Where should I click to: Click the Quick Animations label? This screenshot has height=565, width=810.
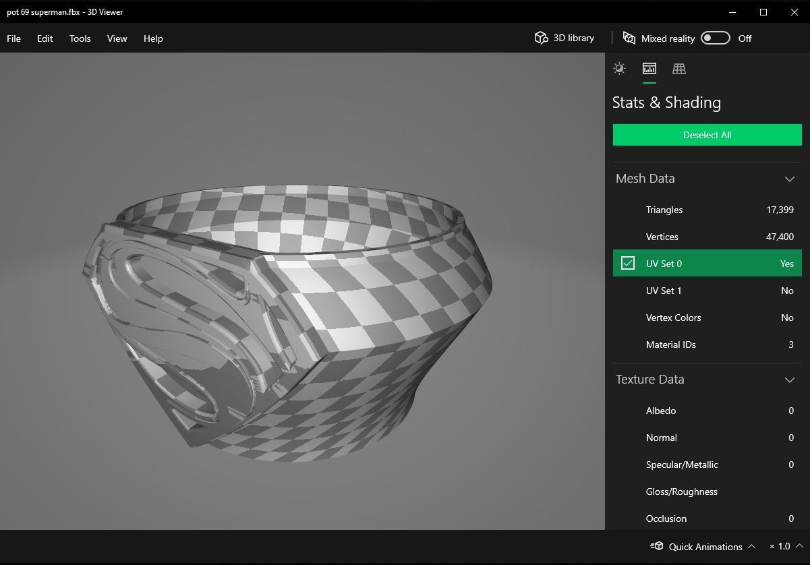click(x=705, y=547)
